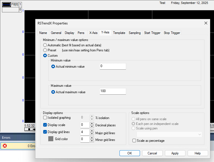Uncheck the Display grid lines checkbox
The height and width of the screenshot is (162, 214).
point(45,132)
